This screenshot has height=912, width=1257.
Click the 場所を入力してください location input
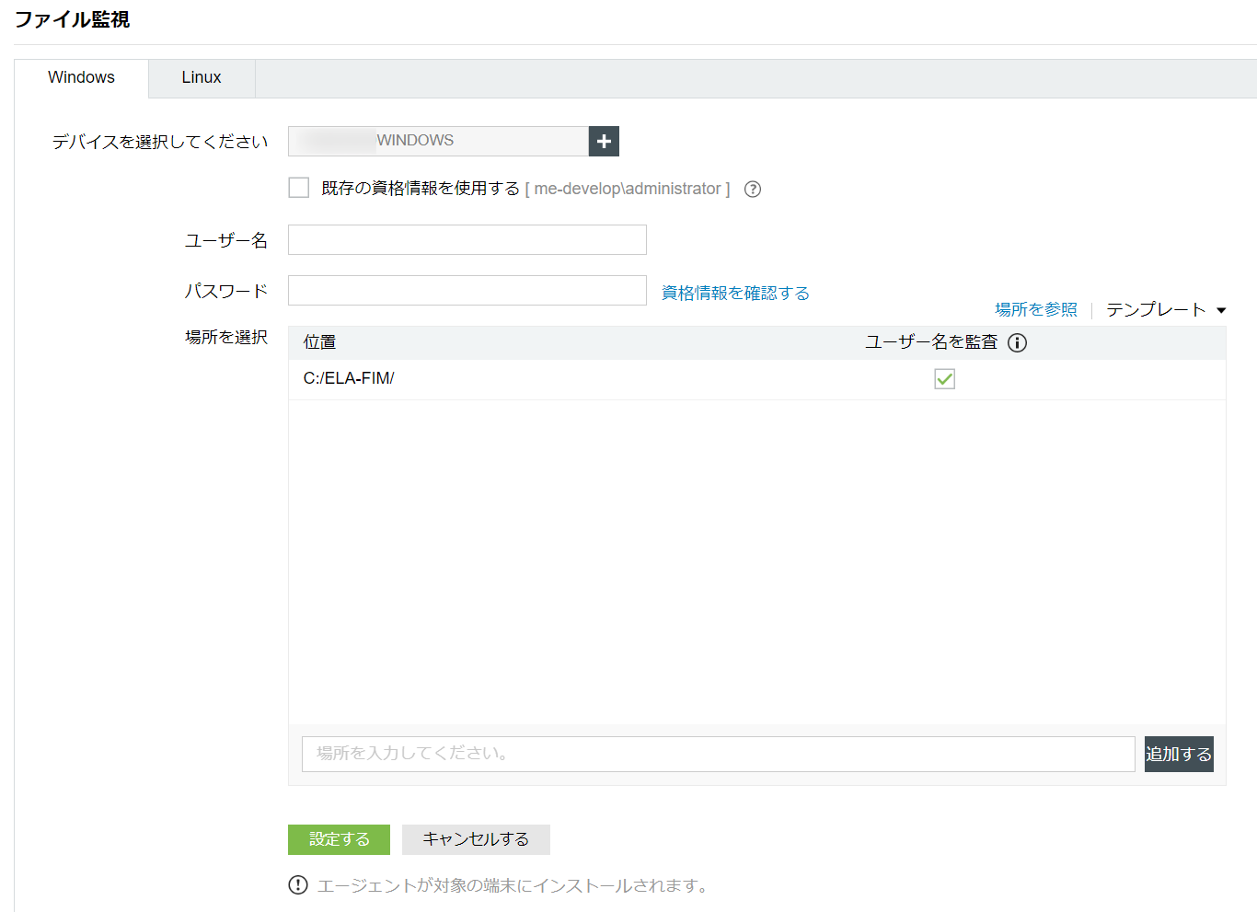coord(718,754)
